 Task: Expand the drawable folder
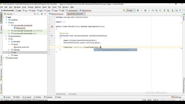click(x=9, y=42)
